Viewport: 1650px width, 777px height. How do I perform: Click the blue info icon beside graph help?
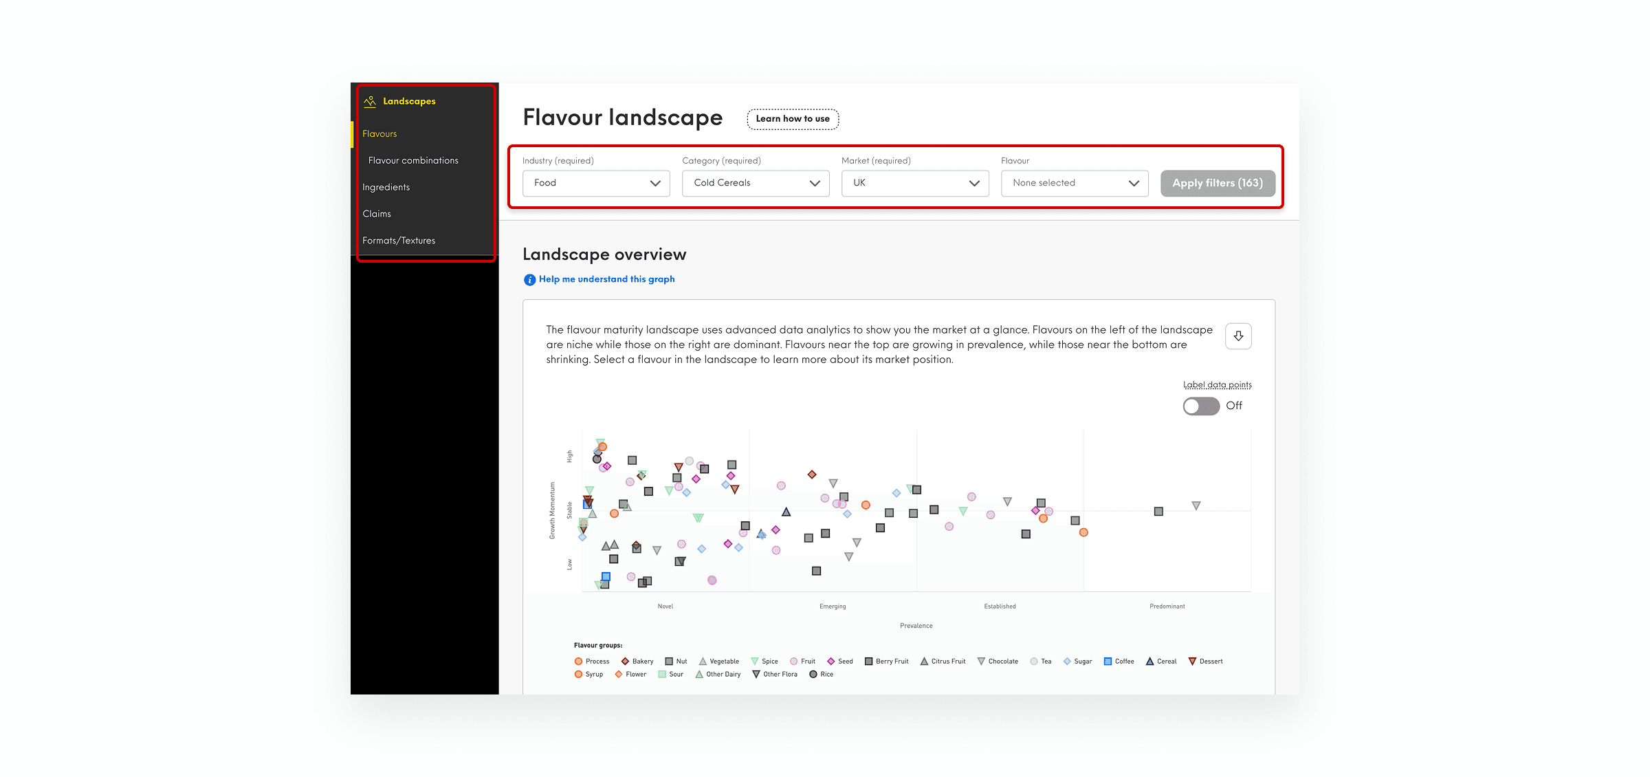point(529,280)
